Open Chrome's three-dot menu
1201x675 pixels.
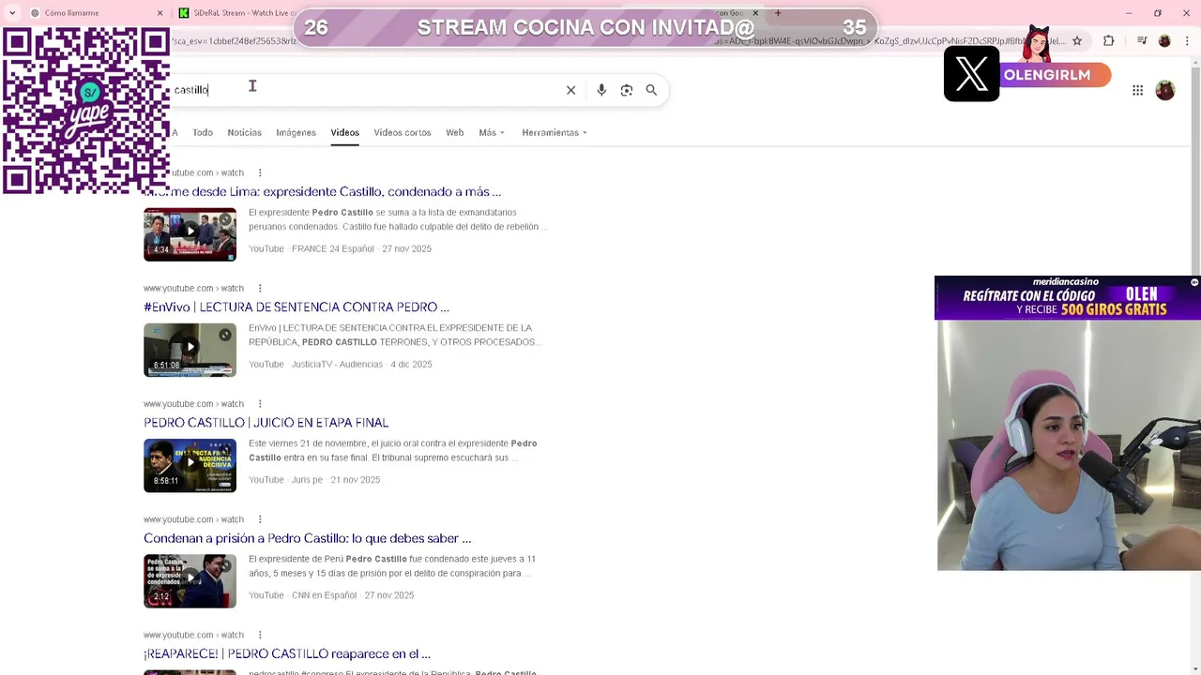tap(1186, 41)
